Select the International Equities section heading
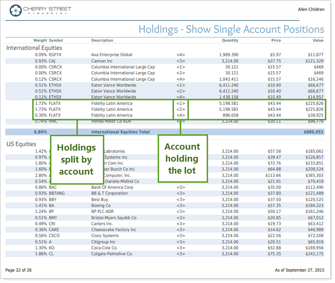The width and height of the screenshot is (335, 283). [x=34, y=48]
